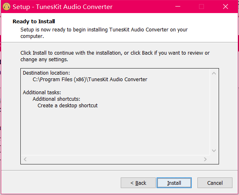
Task: Cancel the TunesKit setup
Action: 215,183
